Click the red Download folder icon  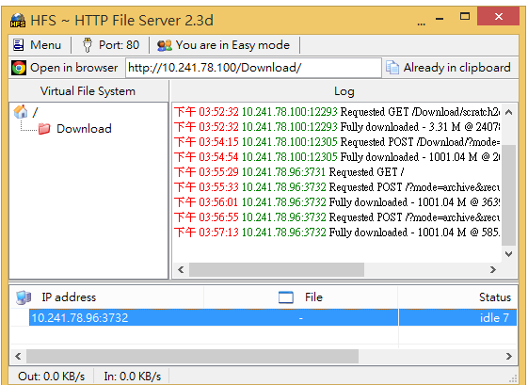[44, 129]
